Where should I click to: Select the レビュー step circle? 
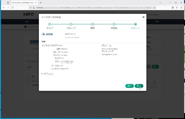coord(136,24)
